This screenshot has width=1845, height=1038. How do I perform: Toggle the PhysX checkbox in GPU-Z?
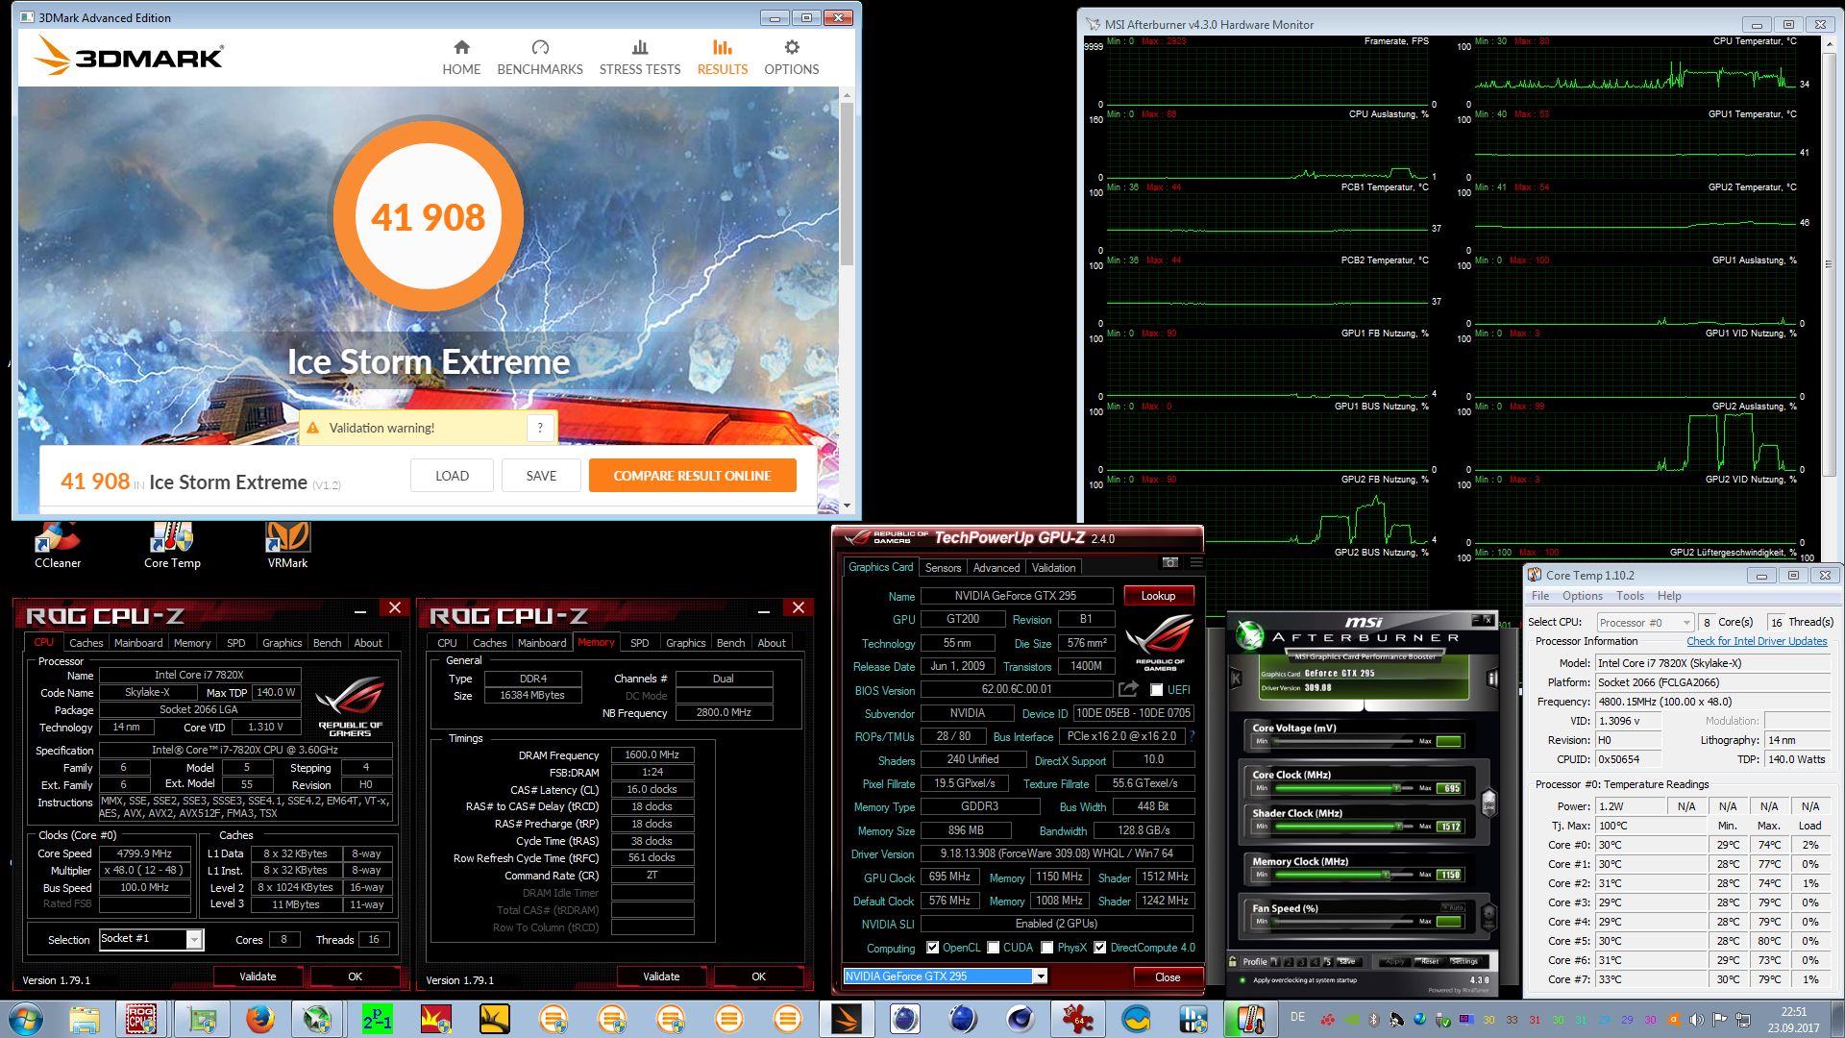1046,948
